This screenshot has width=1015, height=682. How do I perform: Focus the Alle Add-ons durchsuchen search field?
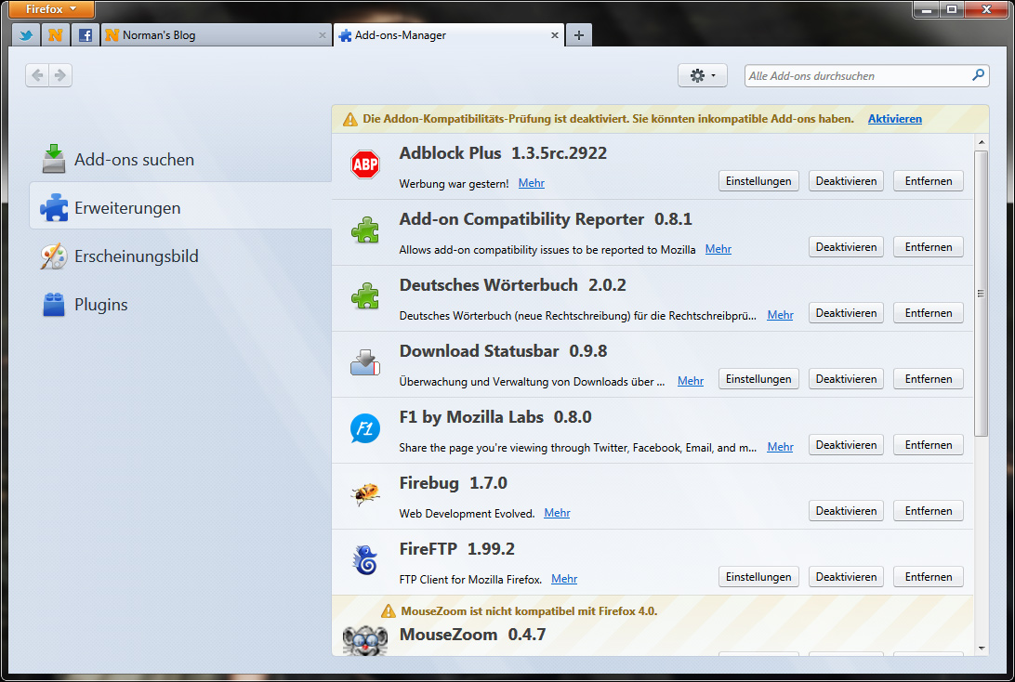pyautogui.click(x=867, y=75)
